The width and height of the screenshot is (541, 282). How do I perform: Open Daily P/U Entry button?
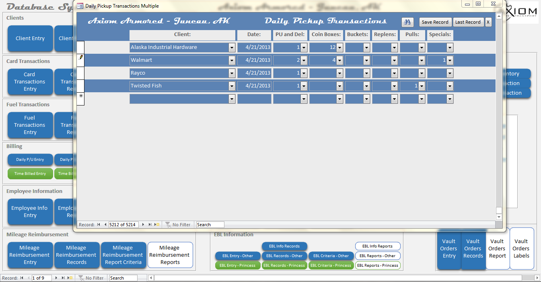click(30, 160)
